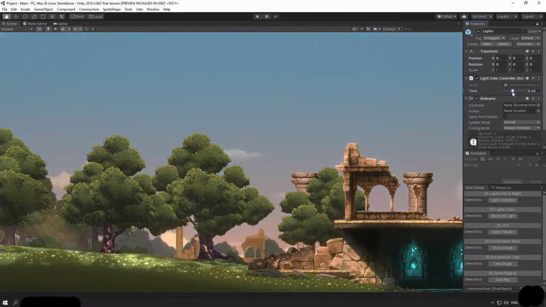Viewport: 546px width, 307px height.
Task: Open the Layers dropdown in toolbar
Action: (x=507, y=17)
